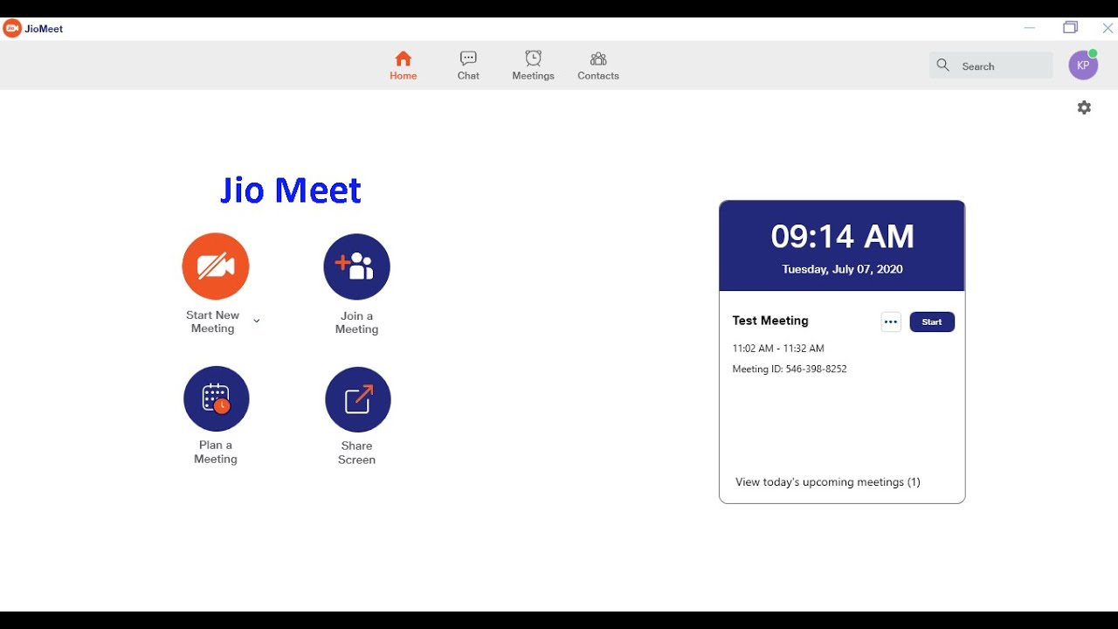Click the Join a Meeting label
Viewport: 1118px width, 629px height.
click(x=357, y=323)
